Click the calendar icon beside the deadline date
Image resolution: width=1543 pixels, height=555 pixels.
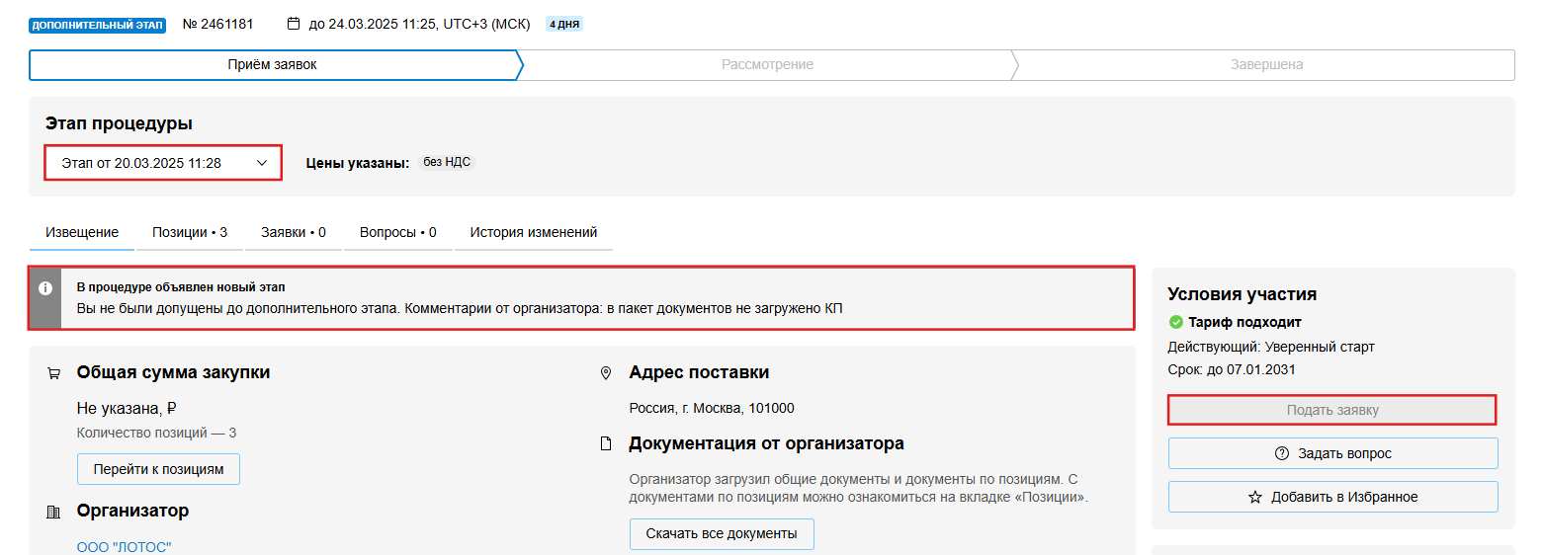(294, 24)
